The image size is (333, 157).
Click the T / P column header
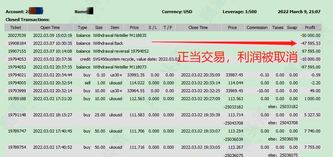pos(168,27)
